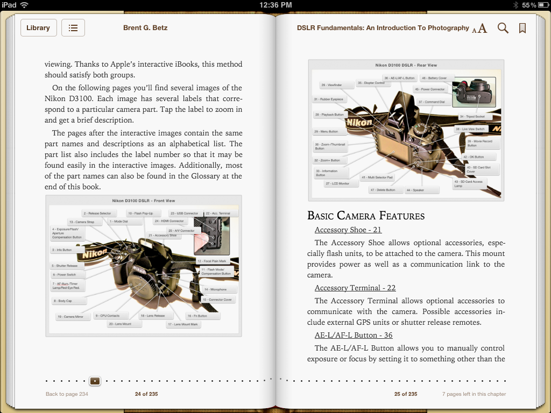Tap the 43 - SD Card Access Lamp label
The image size is (551, 413).
469,184
